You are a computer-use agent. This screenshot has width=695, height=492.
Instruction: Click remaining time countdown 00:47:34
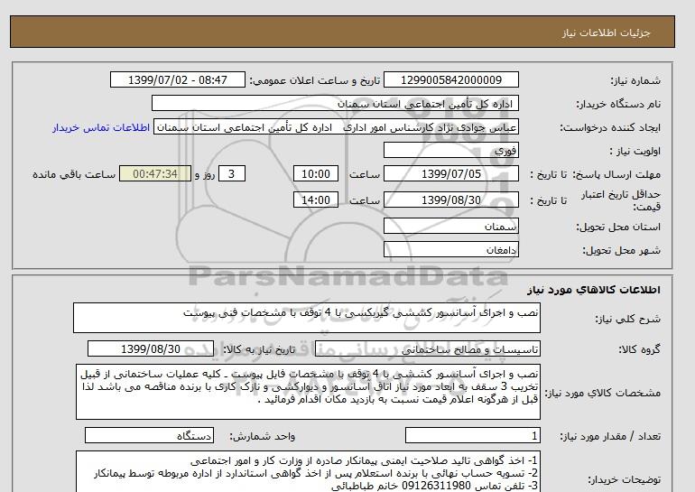155,173
